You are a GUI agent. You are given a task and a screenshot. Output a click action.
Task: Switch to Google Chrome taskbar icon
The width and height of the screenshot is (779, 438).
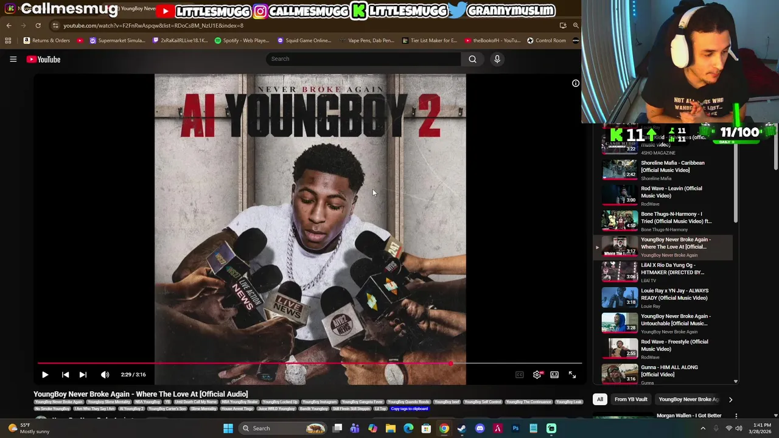[x=444, y=428]
